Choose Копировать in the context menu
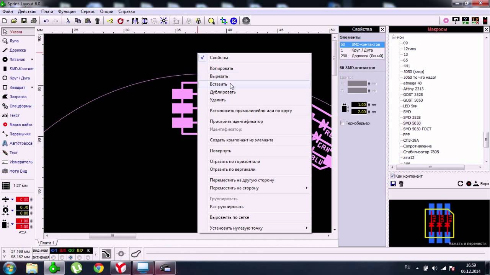Viewport: 490px width, 275px height. 255,68
